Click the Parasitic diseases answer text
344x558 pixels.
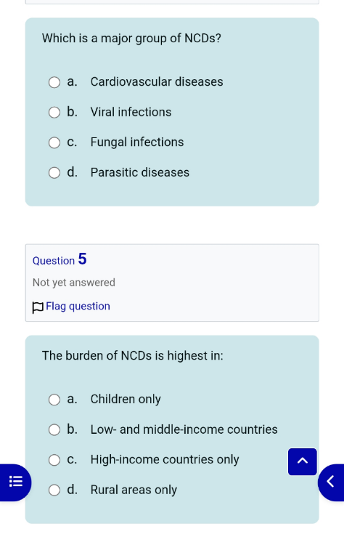[x=139, y=173]
